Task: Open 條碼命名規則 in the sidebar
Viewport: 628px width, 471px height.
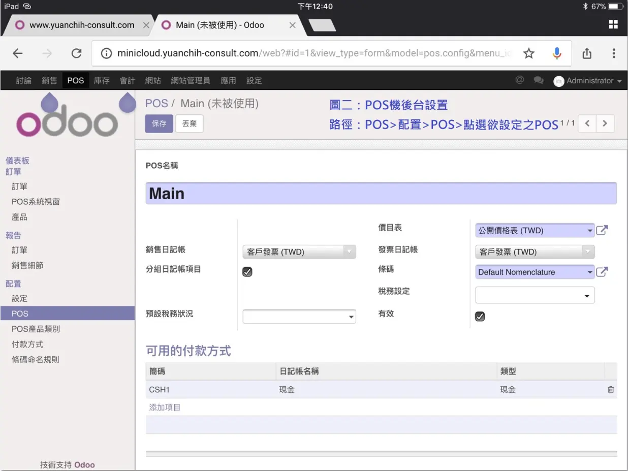Action: click(x=35, y=359)
